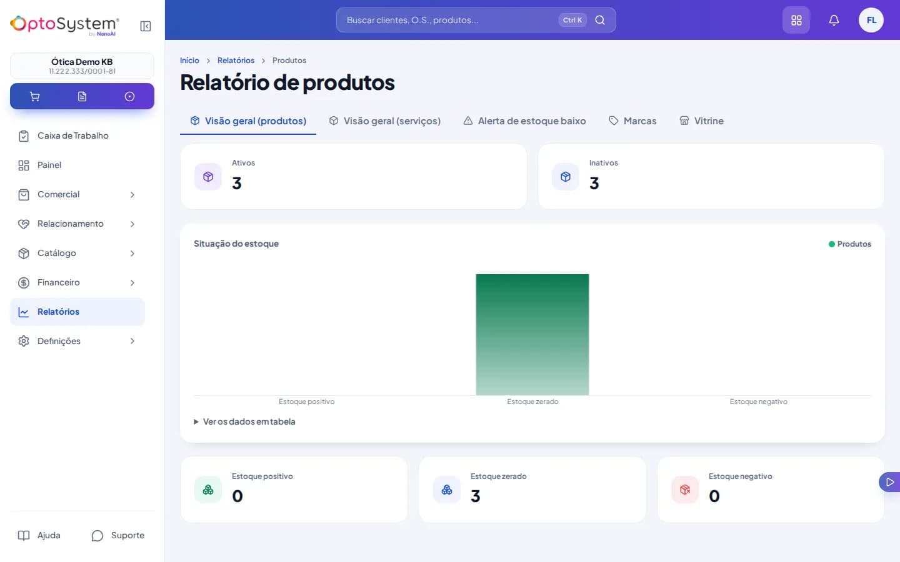Expand the Definições menu chevron

[132, 341]
